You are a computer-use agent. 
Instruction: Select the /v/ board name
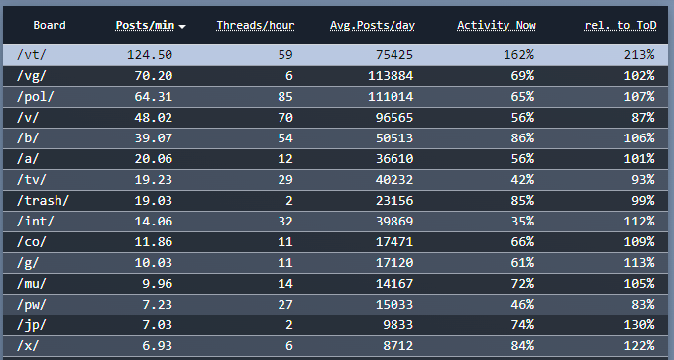(x=28, y=117)
